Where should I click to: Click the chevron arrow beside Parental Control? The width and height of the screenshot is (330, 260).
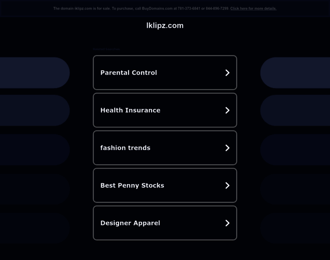coord(227,73)
